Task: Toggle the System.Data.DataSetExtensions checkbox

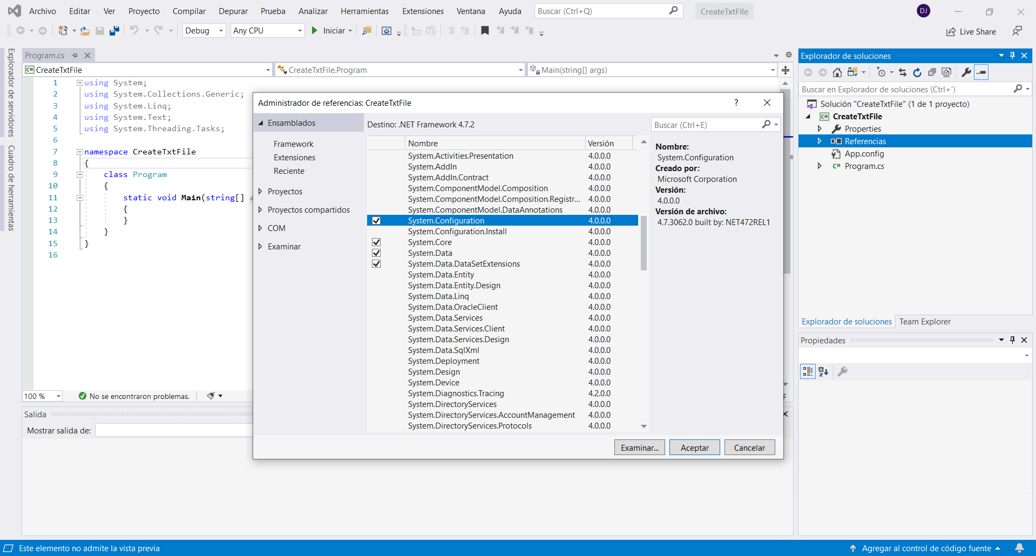Action: [376, 264]
